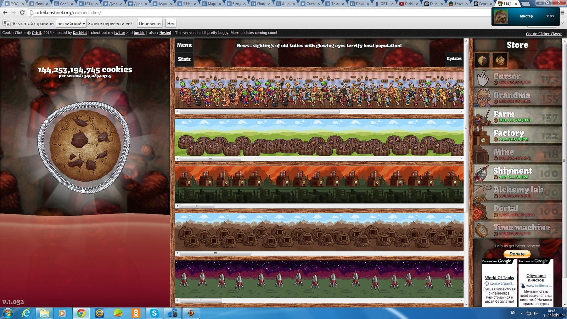Purchase a Grandma in the Store

(517, 97)
